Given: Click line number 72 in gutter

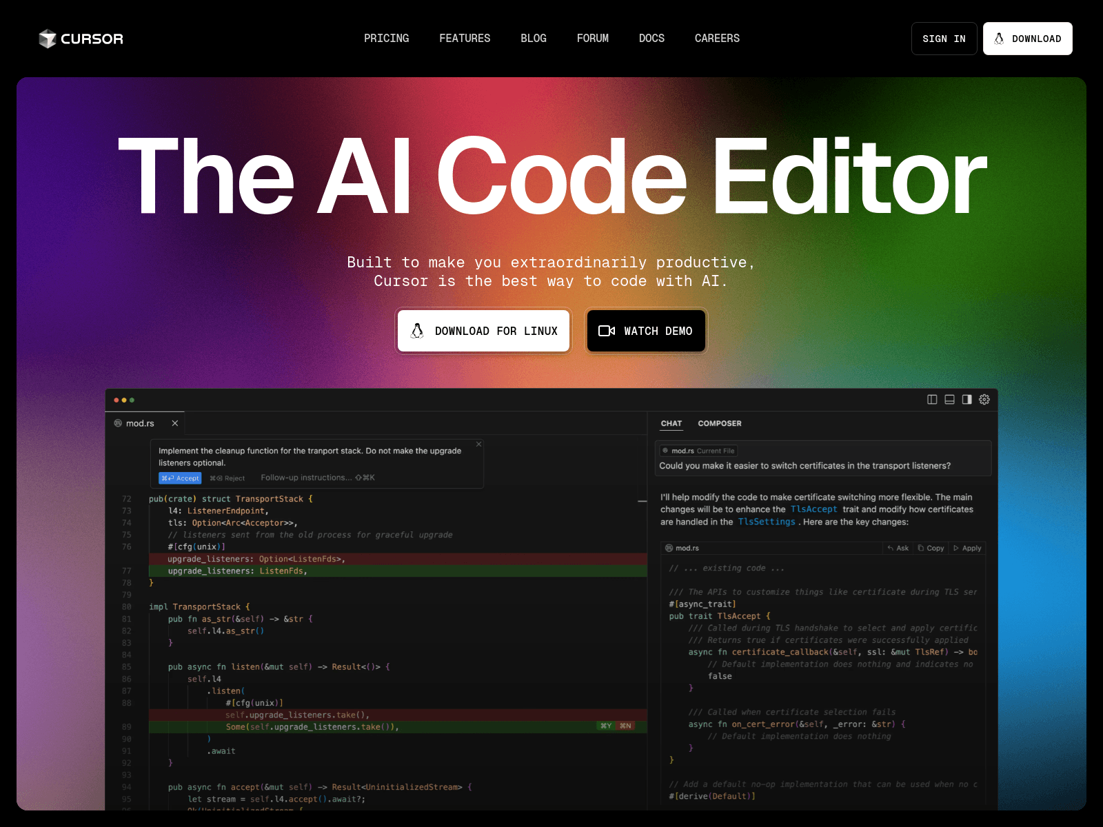Looking at the screenshot, I should point(127,499).
